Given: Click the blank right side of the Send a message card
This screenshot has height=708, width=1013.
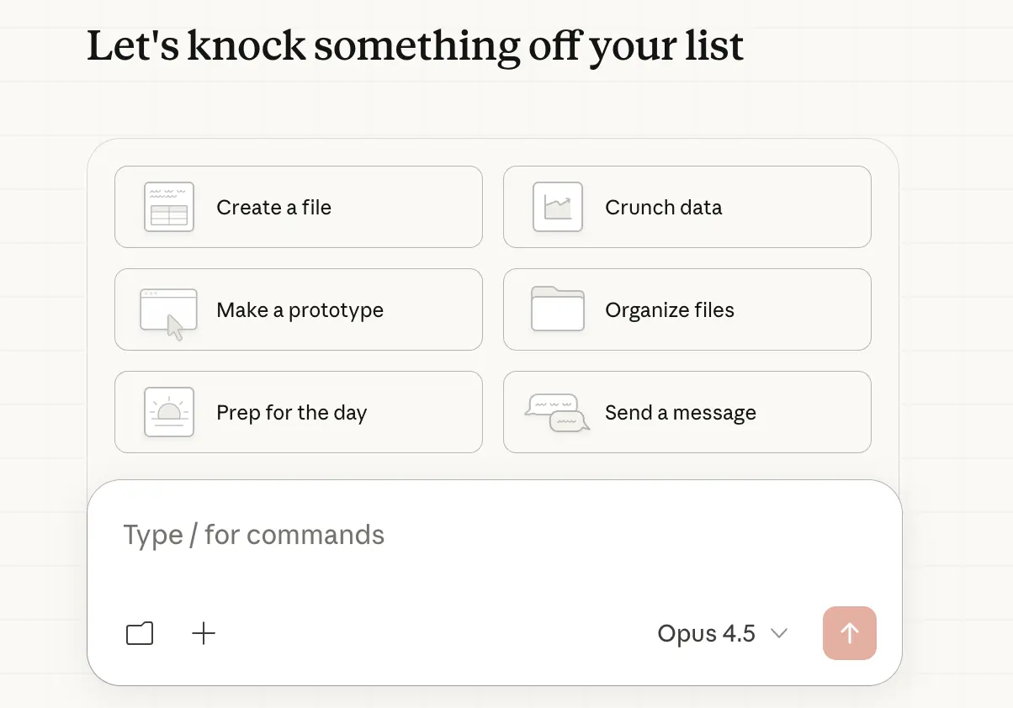Looking at the screenshot, I should coord(816,413).
